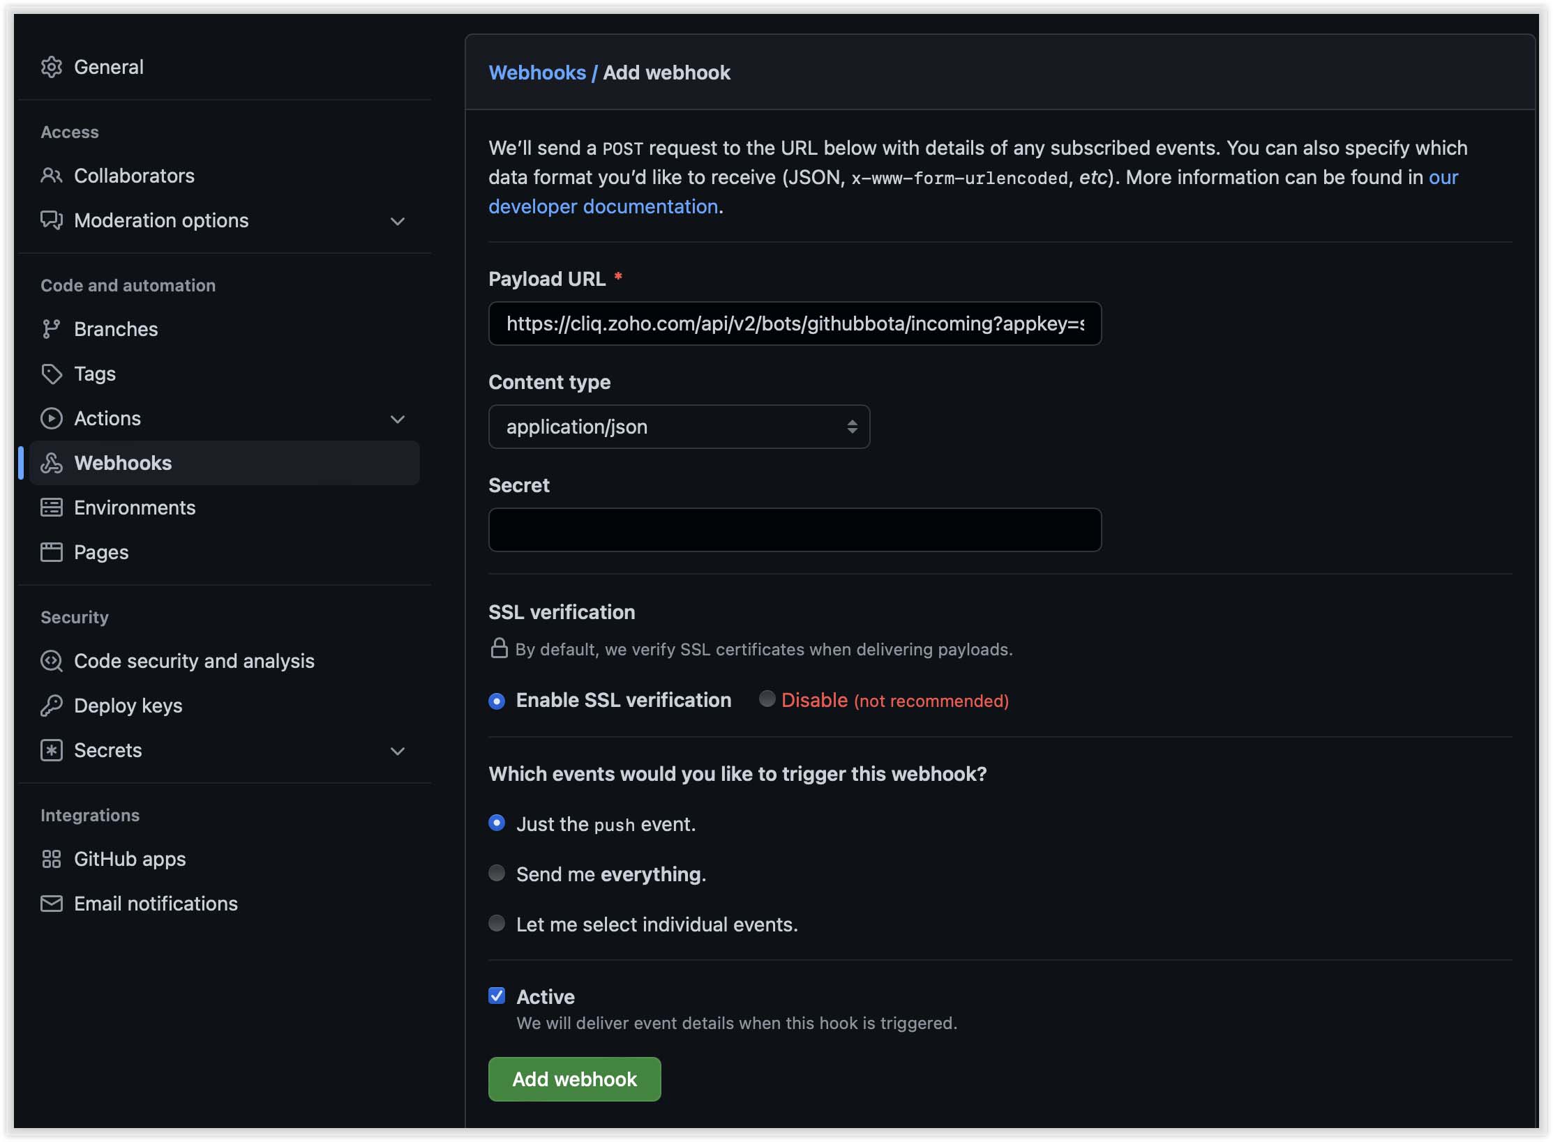The width and height of the screenshot is (1553, 1142).
Task: Click the Branches git-branch icon
Action: pos(52,329)
